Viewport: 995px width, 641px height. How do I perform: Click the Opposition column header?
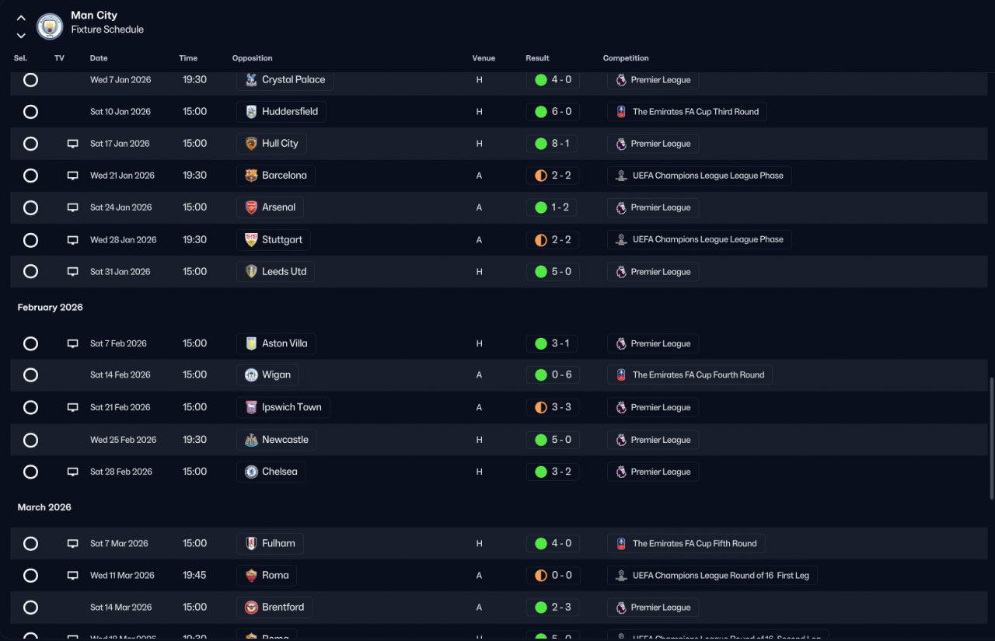(253, 58)
